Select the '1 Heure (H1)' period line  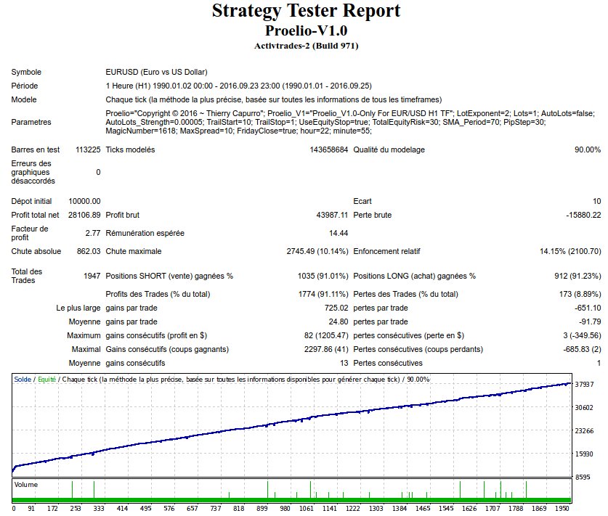(238, 86)
